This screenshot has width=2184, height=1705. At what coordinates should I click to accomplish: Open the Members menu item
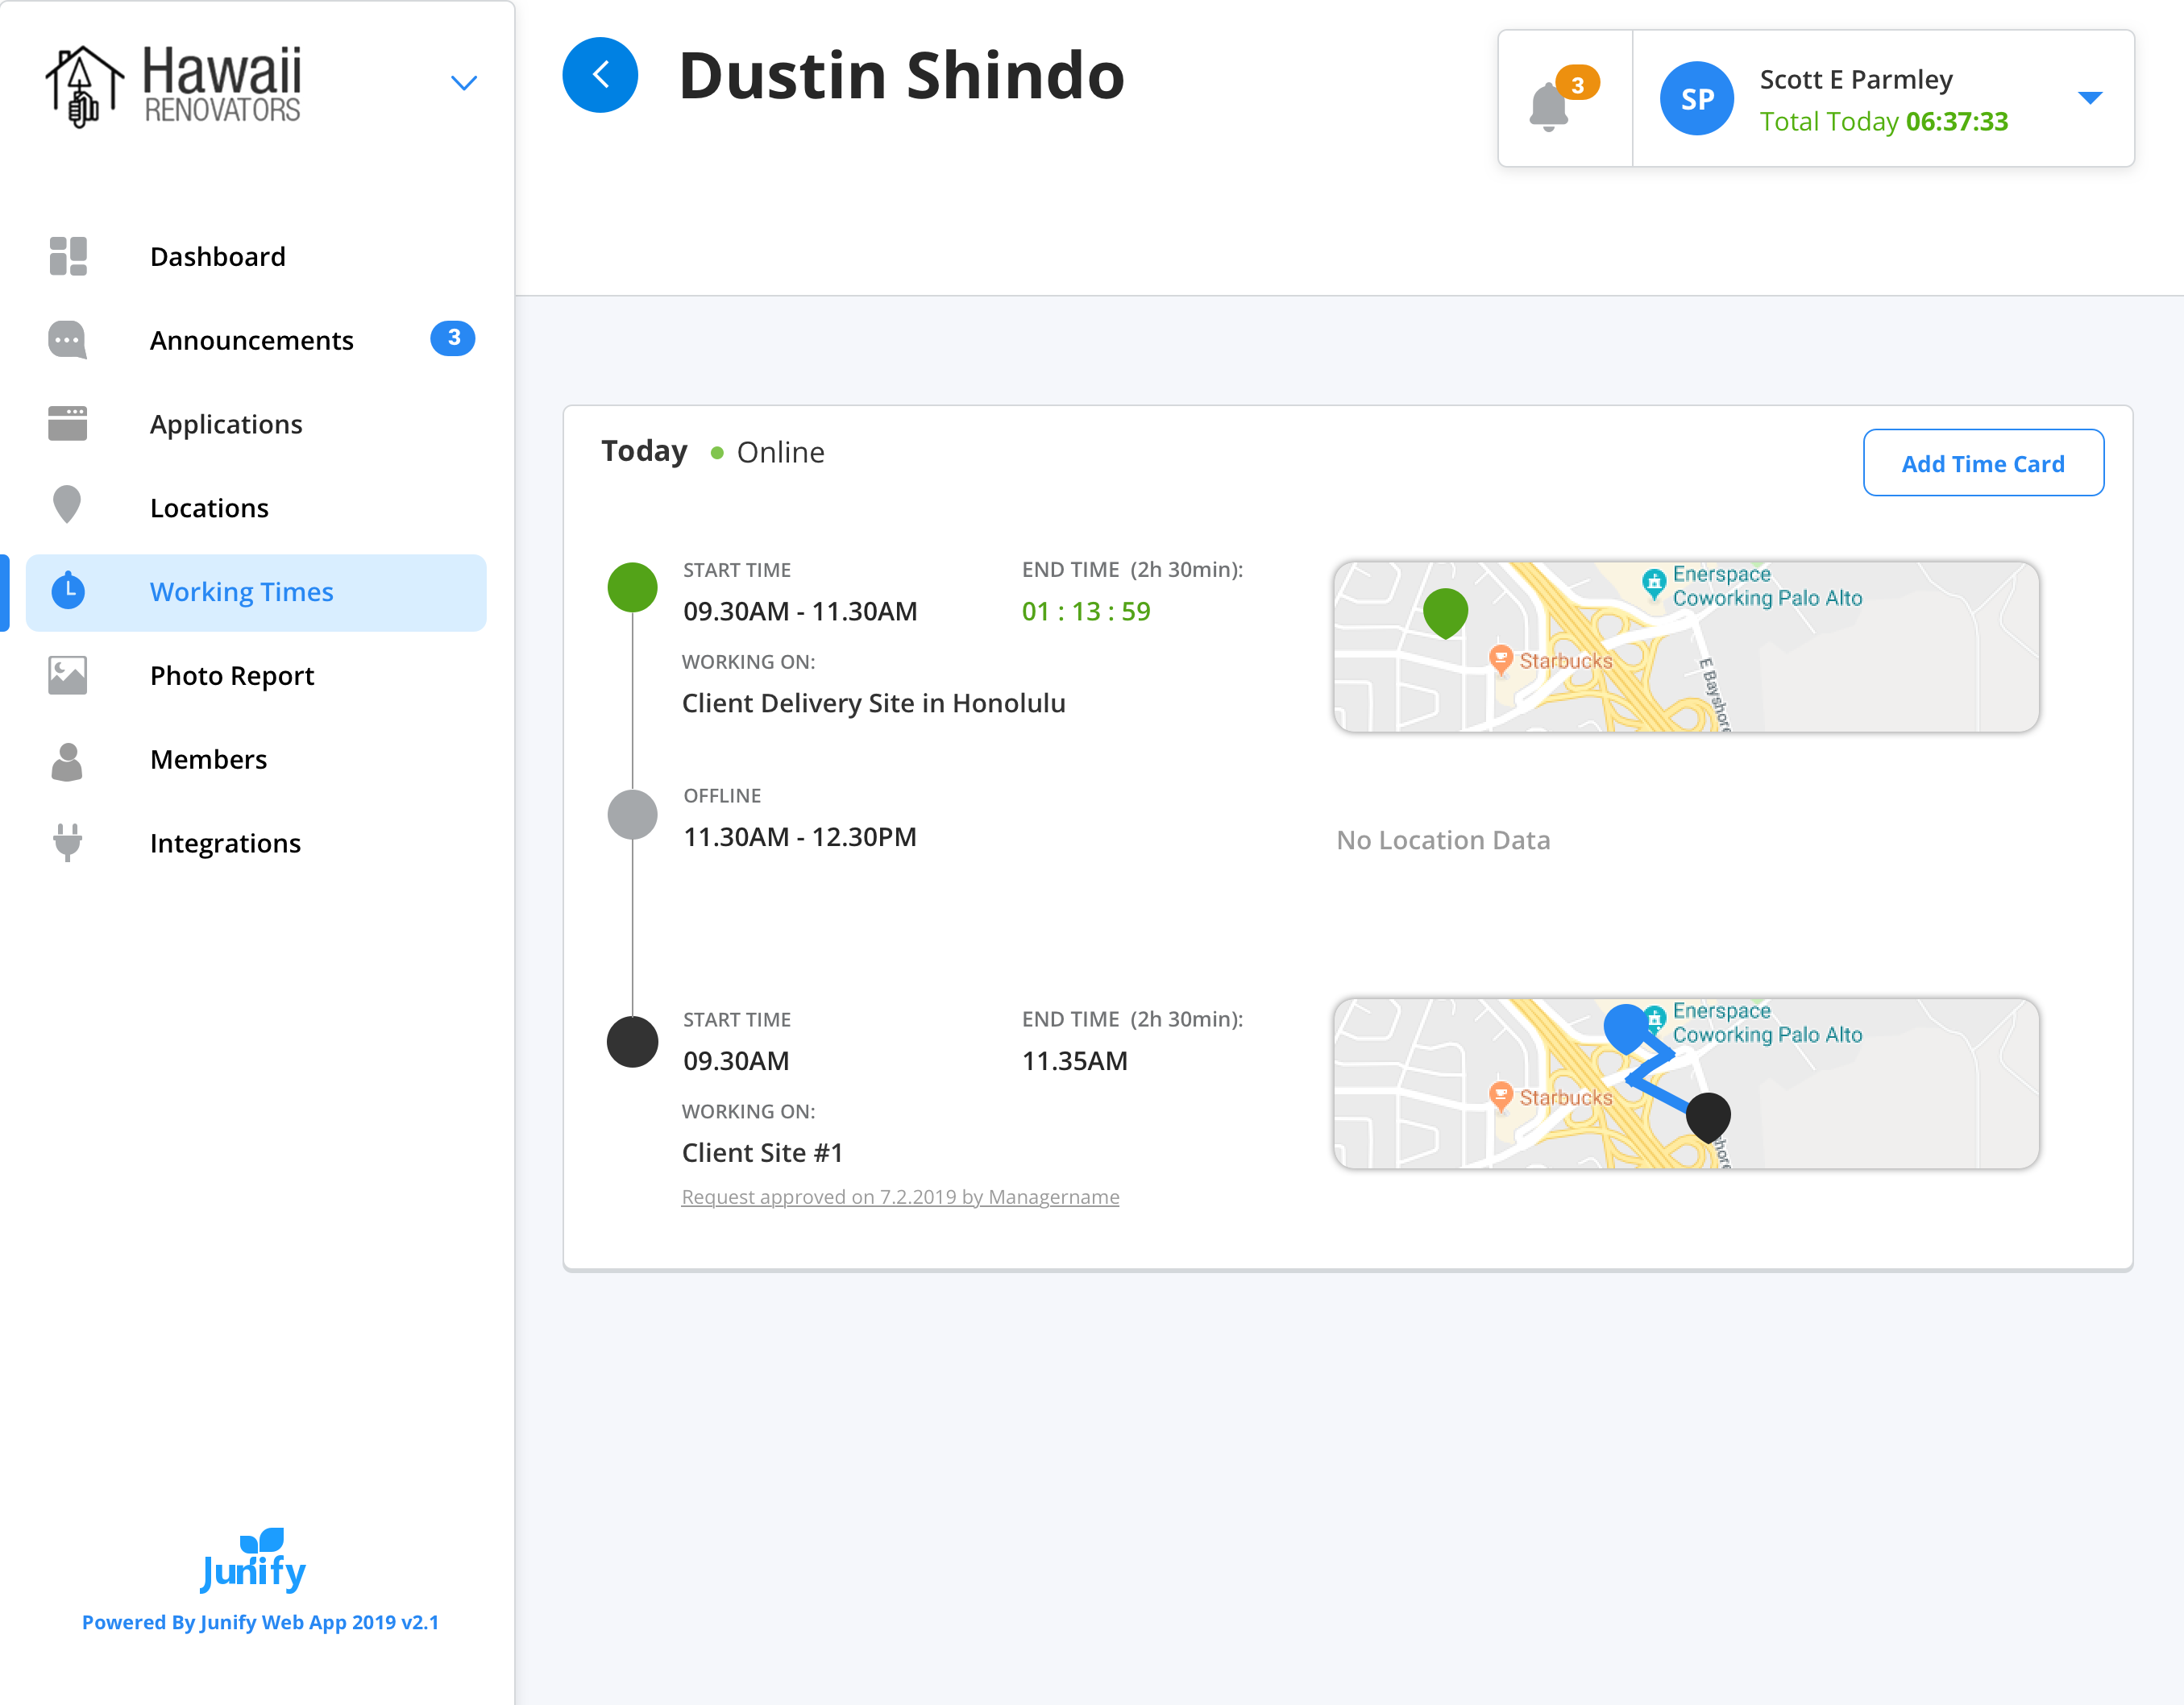click(x=256, y=760)
